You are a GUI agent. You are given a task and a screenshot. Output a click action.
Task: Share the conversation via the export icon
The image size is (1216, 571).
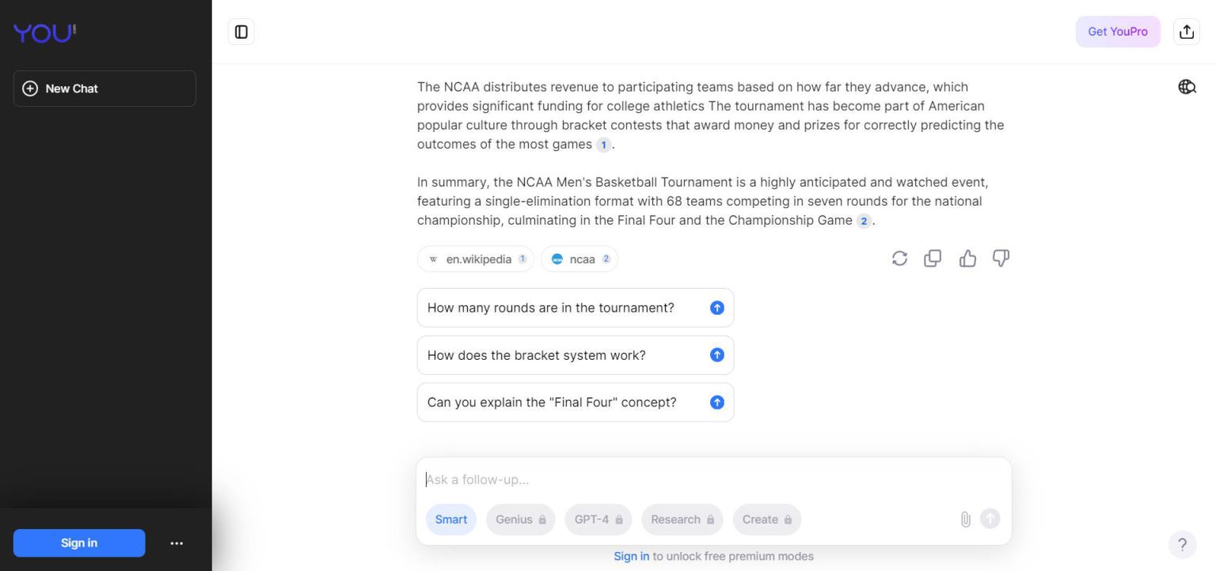[x=1186, y=31]
